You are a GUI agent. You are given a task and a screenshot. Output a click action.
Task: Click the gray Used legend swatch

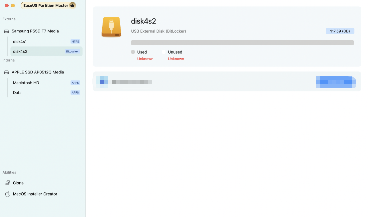tap(133, 52)
